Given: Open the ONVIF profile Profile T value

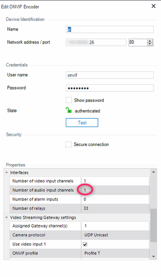Looking at the screenshot, I should [115, 253].
